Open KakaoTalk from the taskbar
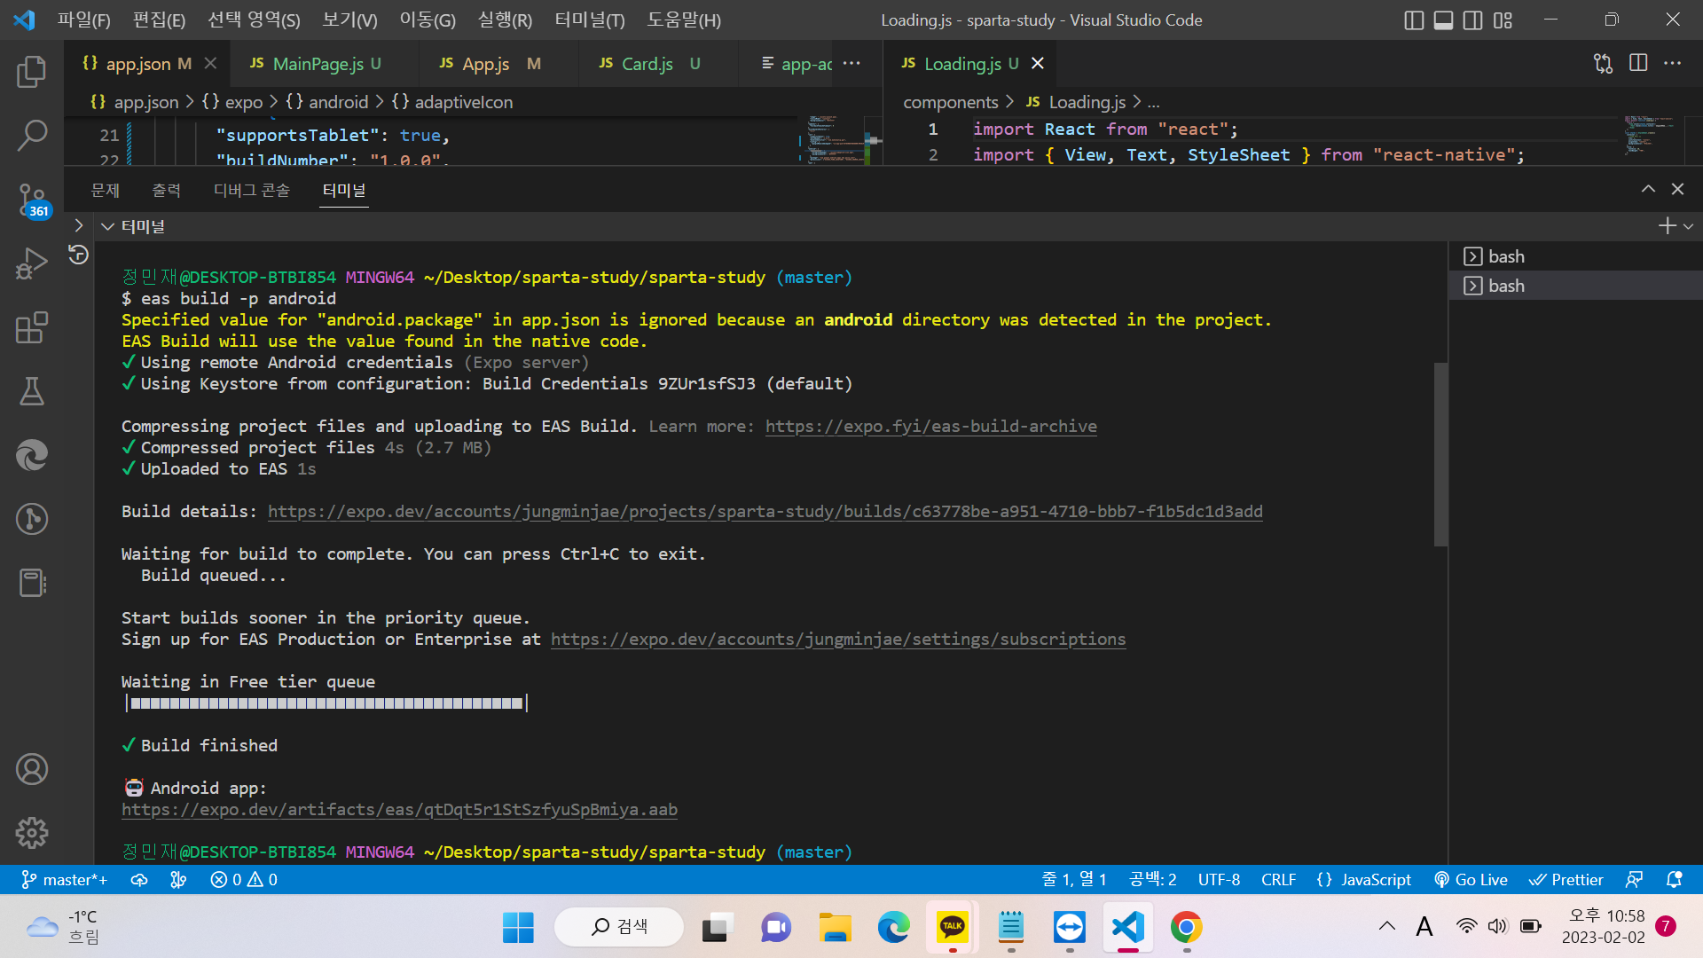Image resolution: width=1703 pixels, height=958 pixels. click(953, 927)
